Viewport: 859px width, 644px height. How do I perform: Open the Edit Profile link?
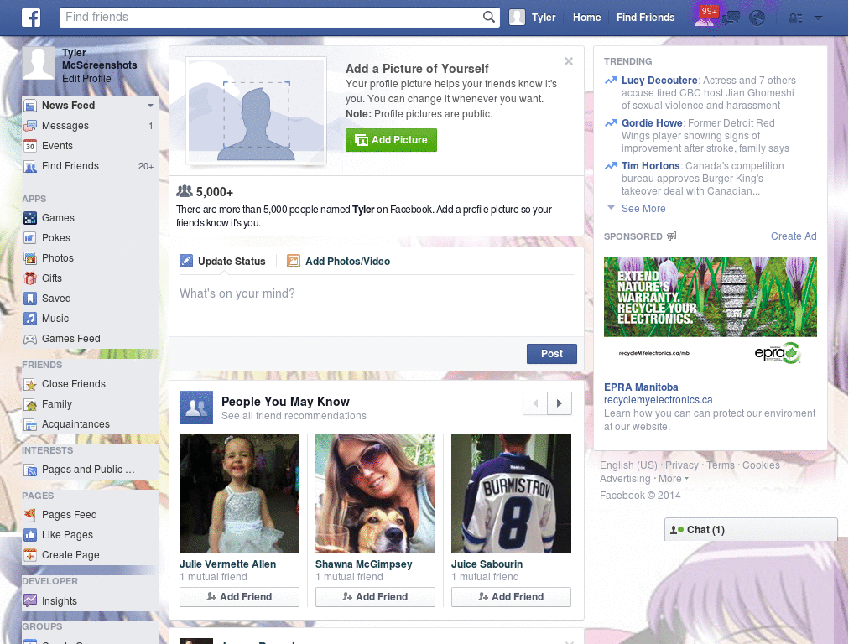coord(86,78)
